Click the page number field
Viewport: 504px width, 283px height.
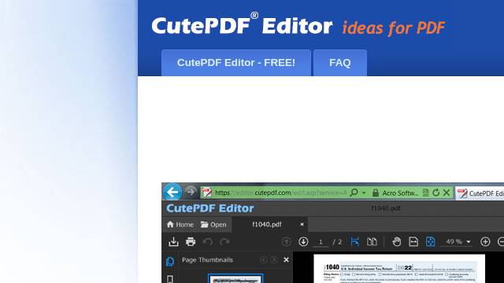pos(321,242)
